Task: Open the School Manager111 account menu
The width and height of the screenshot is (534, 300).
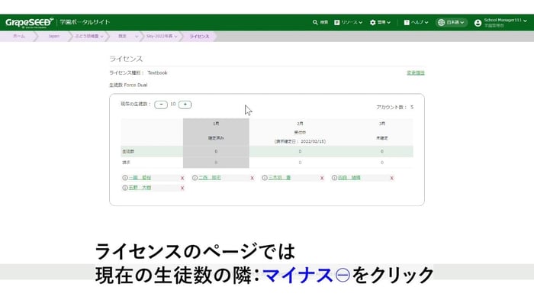Action: click(x=500, y=22)
